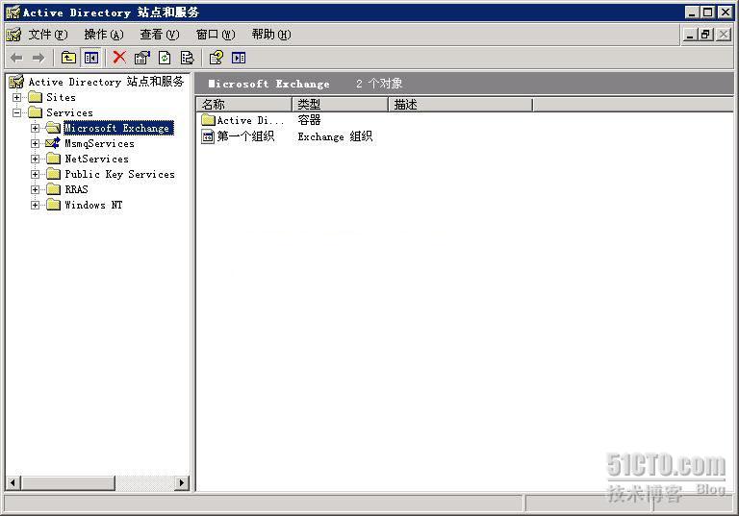Select the Active Di... list entry

click(250, 120)
